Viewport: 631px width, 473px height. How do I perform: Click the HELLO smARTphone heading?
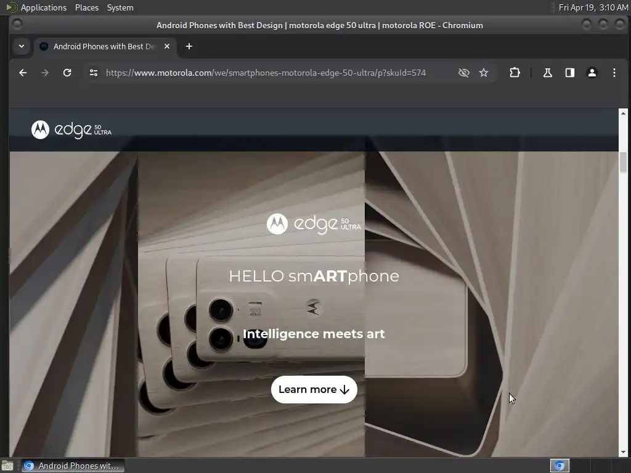pos(314,277)
